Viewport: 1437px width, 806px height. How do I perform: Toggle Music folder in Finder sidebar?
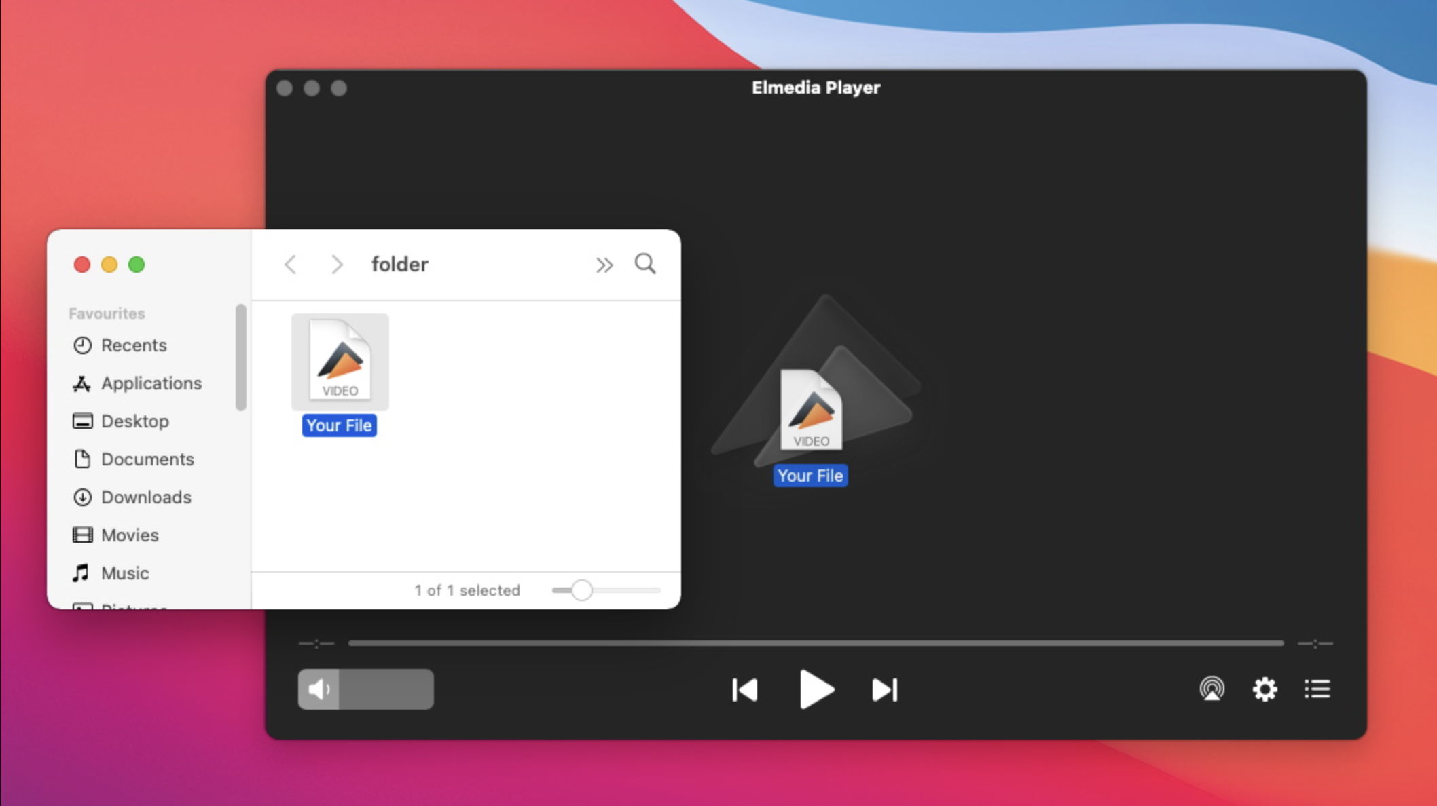124,572
